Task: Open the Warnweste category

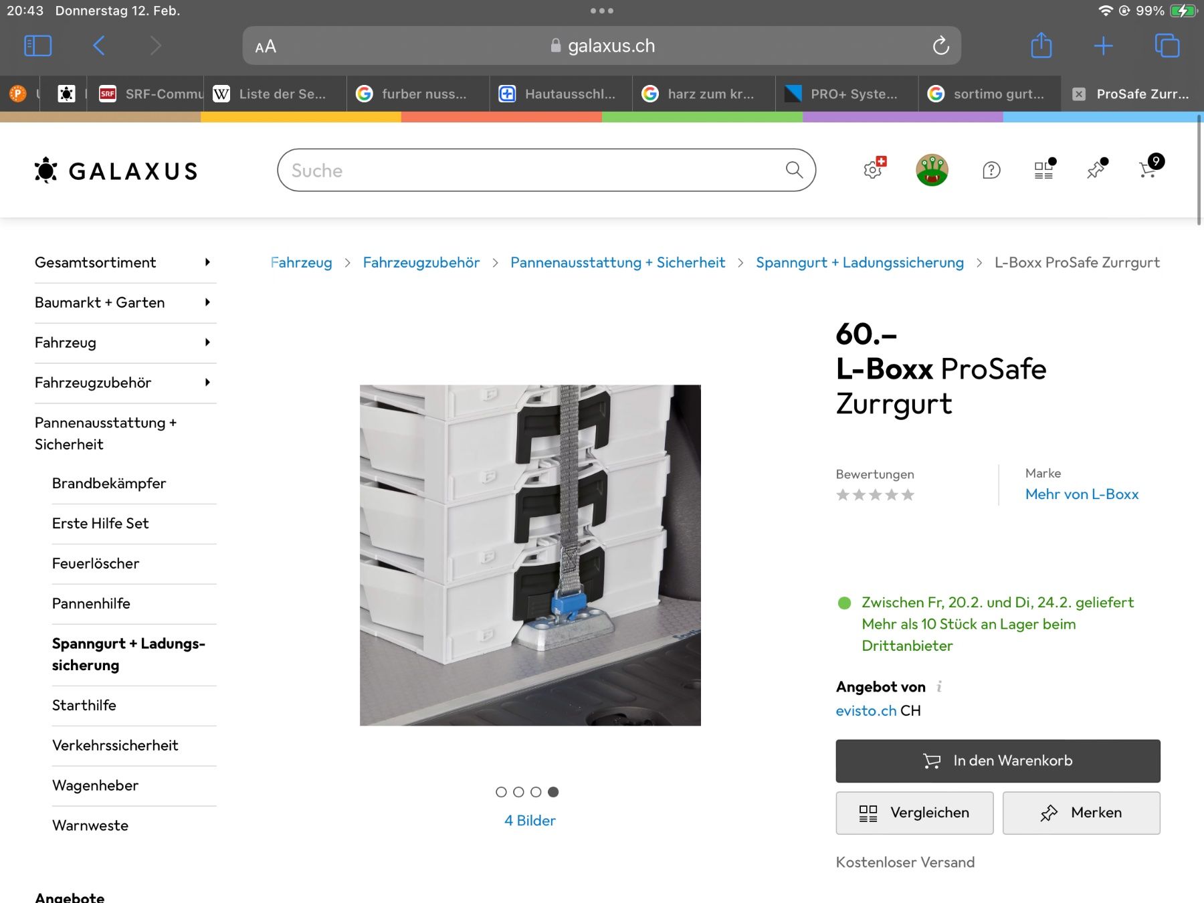Action: (90, 825)
